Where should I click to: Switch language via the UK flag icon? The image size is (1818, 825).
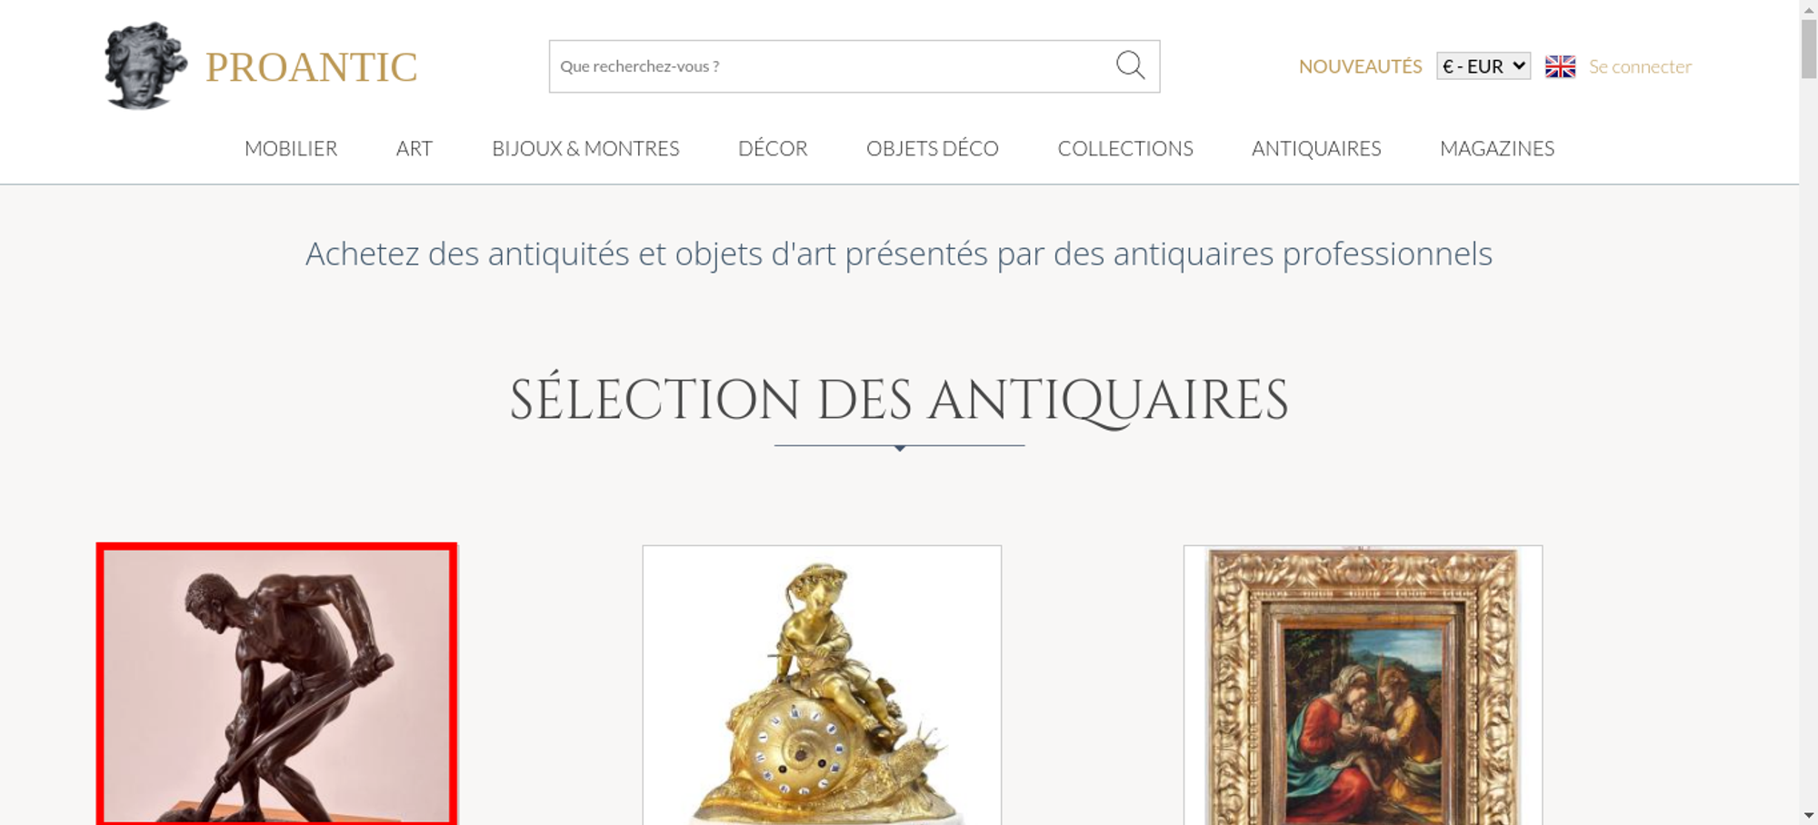click(1560, 66)
